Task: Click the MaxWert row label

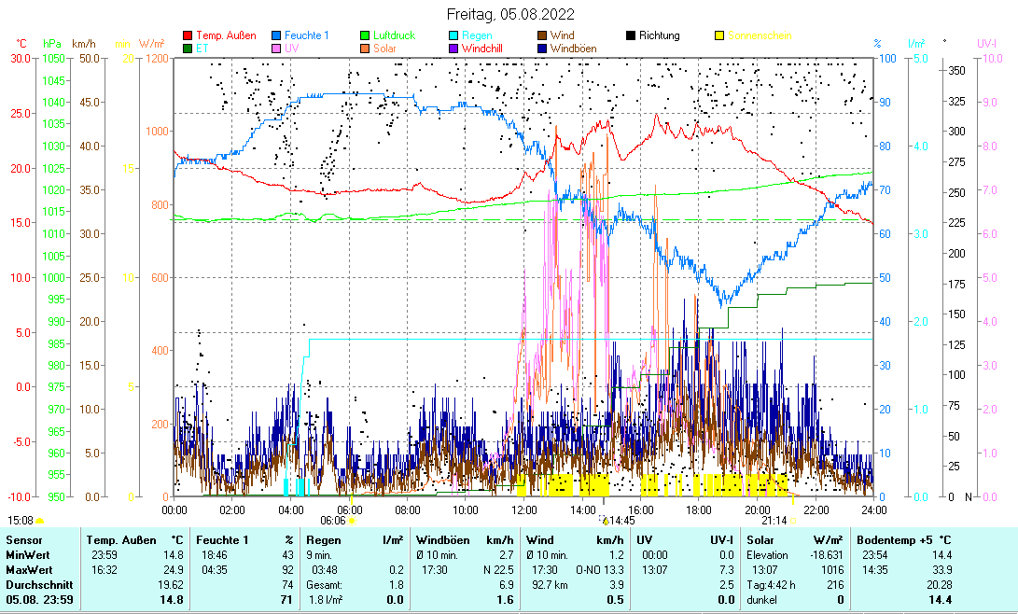Action: click(29, 570)
